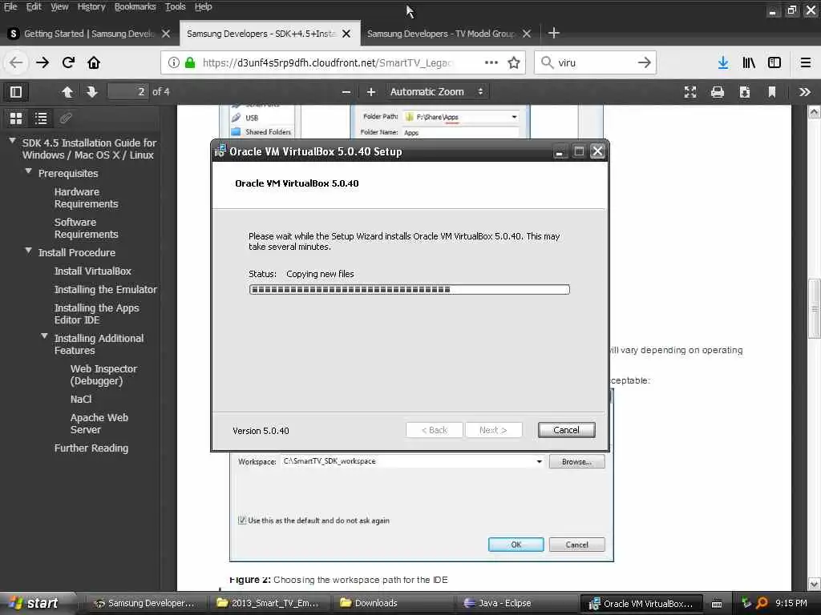Submit search with the search bar arrow

tap(644, 62)
